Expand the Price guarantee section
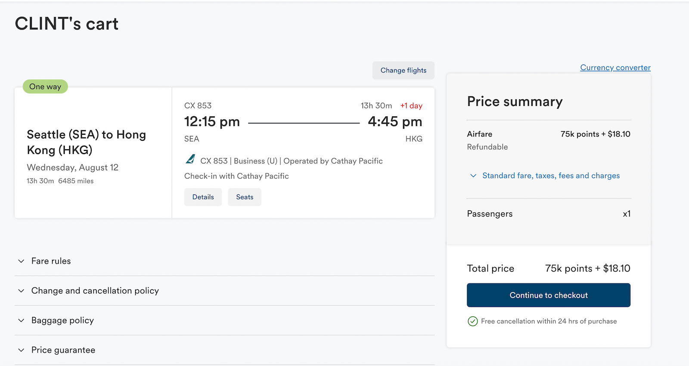The image size is (689, 366). 224,350
